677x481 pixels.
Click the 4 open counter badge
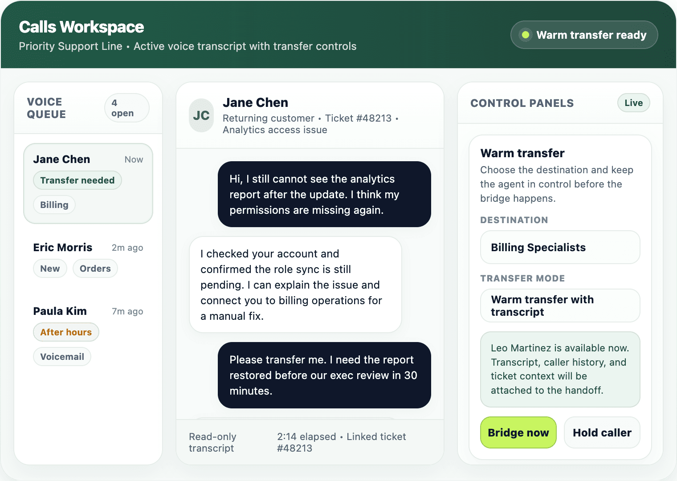tap(126, 107)
